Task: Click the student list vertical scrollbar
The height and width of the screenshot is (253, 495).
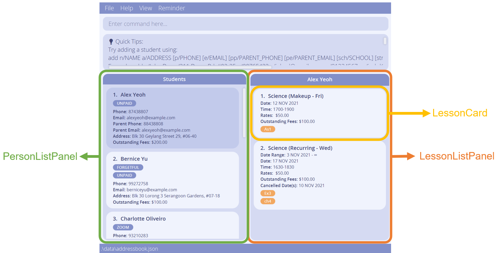Action: 244,113
